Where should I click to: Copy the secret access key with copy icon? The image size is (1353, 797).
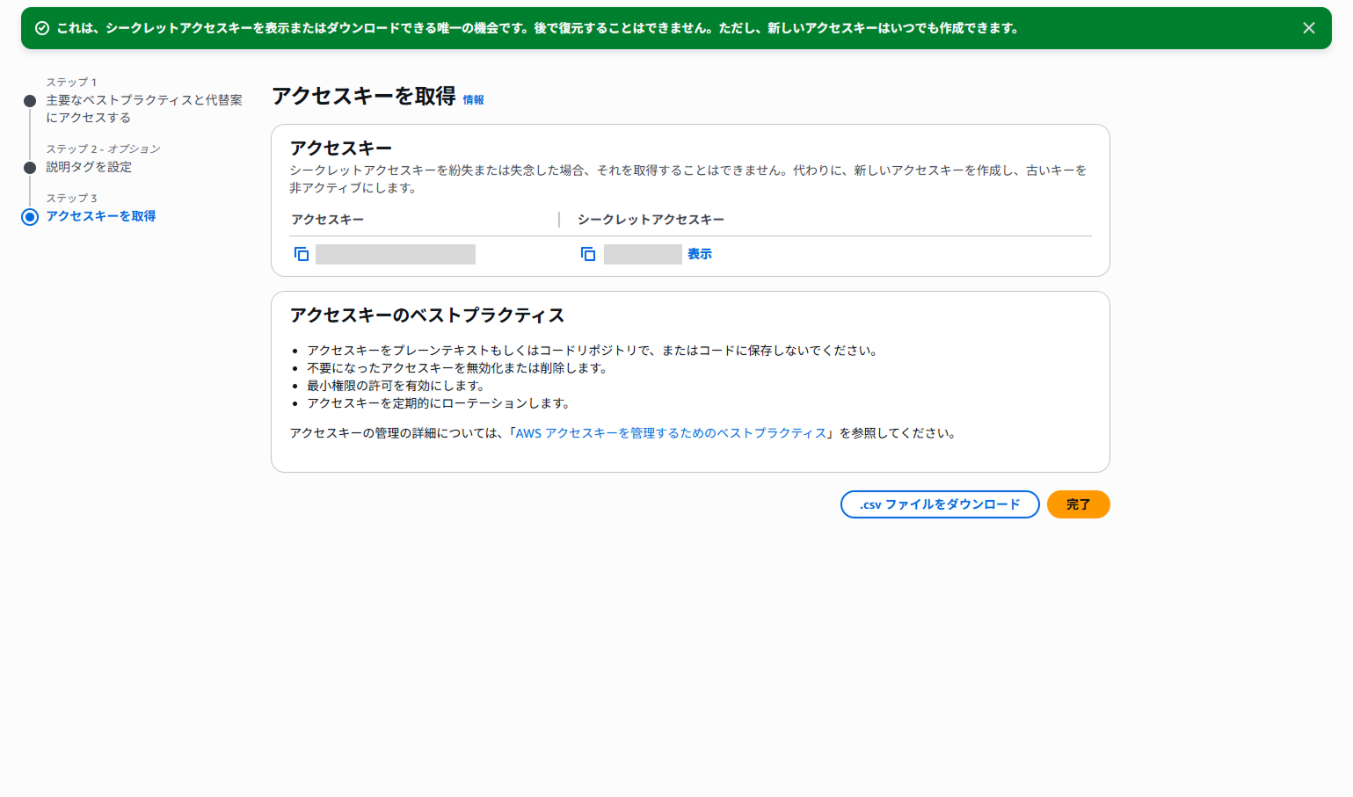coord(588,254)
